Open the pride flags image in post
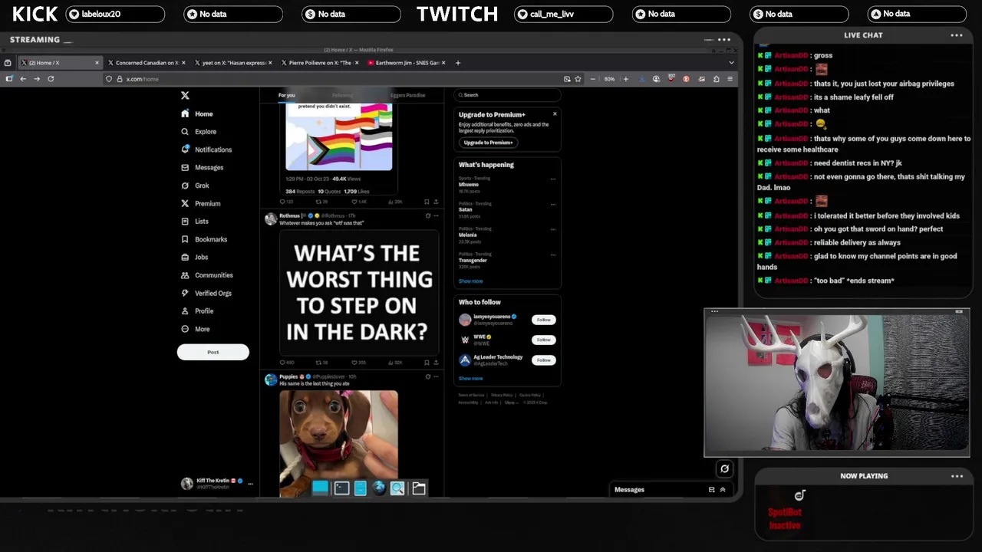Image resolution: width=982 pixels, height=552 pixels. tap(339, 138)
